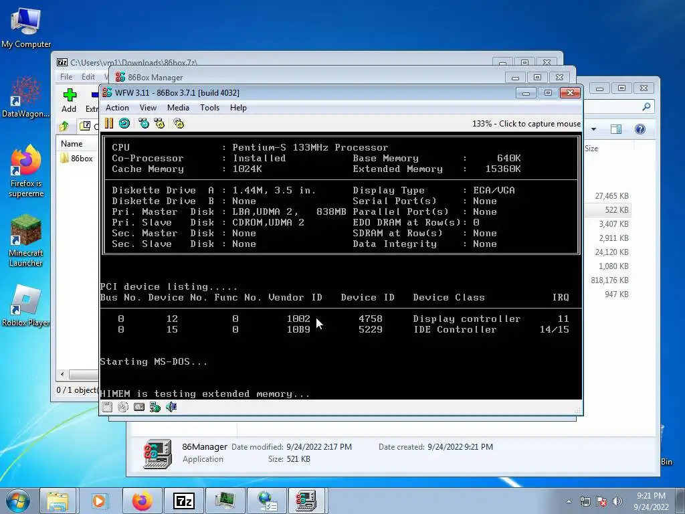This screenshot has width=685, height=514.
Task: Click the Windows Media Player taskbar icon
Action: [x=99, y=501]
